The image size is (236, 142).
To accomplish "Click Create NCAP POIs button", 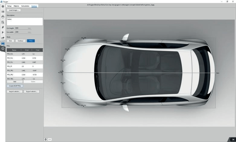I will click(15, 86).
